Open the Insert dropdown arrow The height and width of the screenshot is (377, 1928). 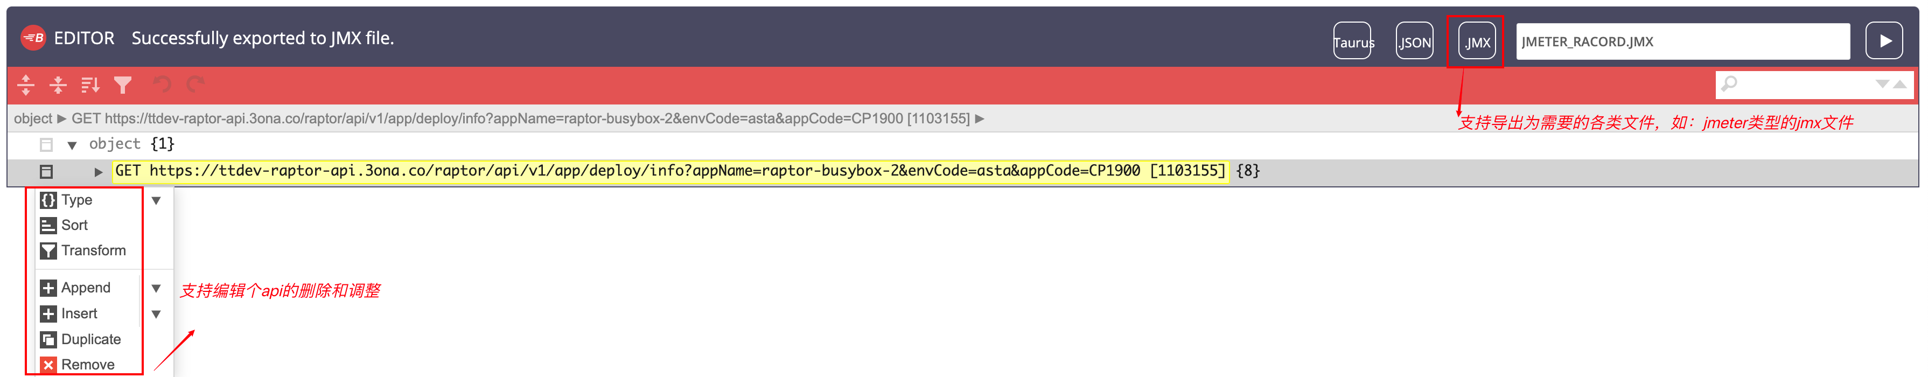point(156,313)
